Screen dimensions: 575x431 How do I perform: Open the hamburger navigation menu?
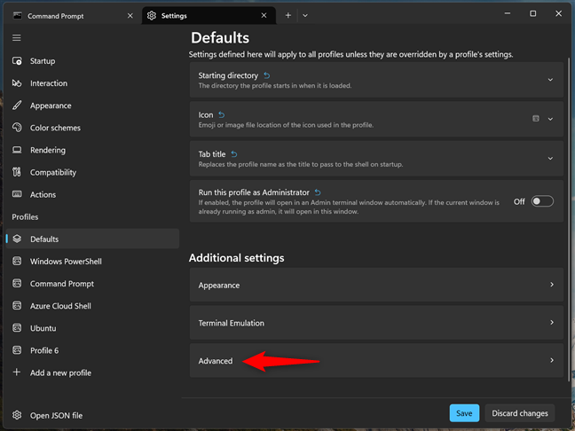point(17,38)
